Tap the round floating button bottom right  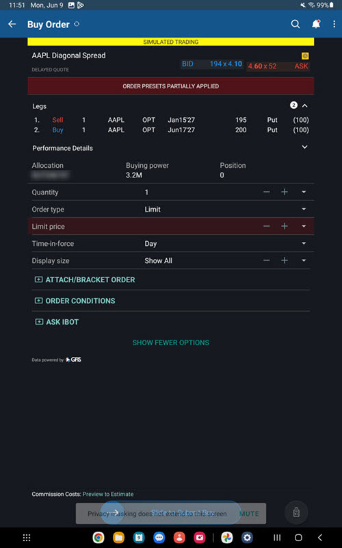coord(296,512)
